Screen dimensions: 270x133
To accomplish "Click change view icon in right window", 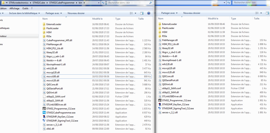I will tap(257, 13).
